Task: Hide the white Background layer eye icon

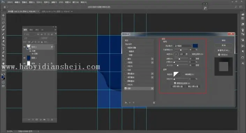Action: tap(24, 64)
